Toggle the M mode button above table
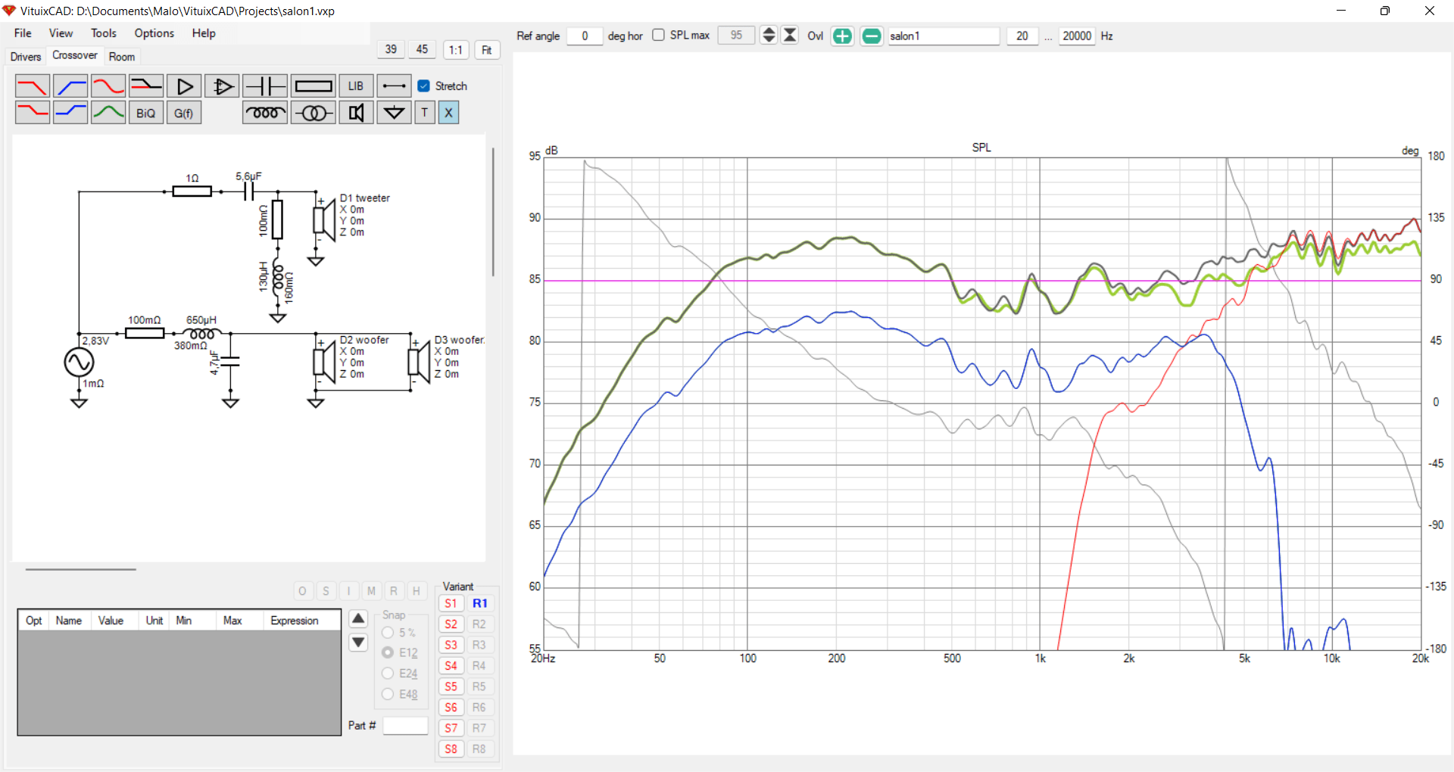The height and width of the screenshot is (772, 1454). point(371,591)
